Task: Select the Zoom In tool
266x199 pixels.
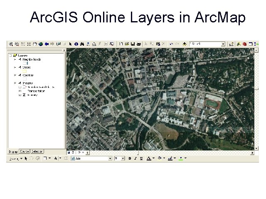Action: tap(11, 44)
